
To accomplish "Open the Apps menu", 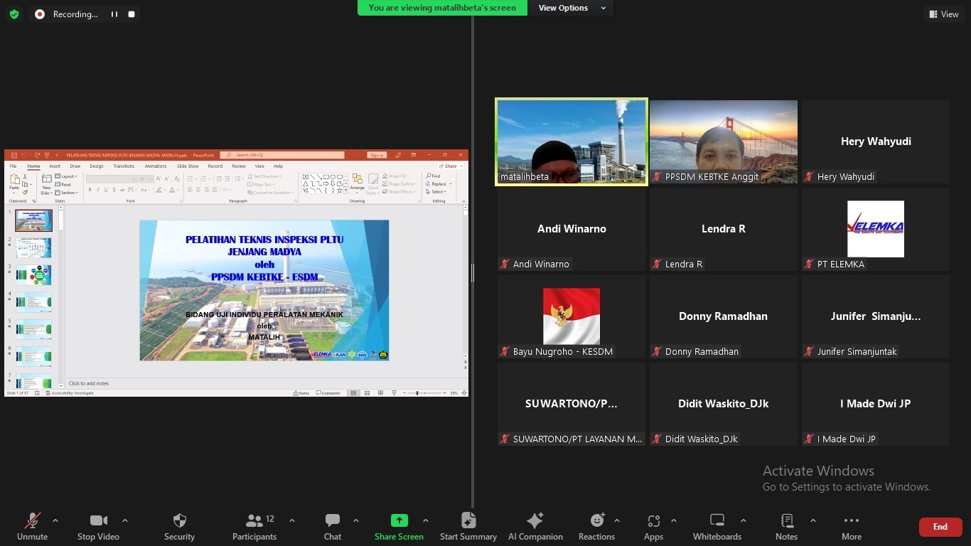I will (x=653, y=526).
